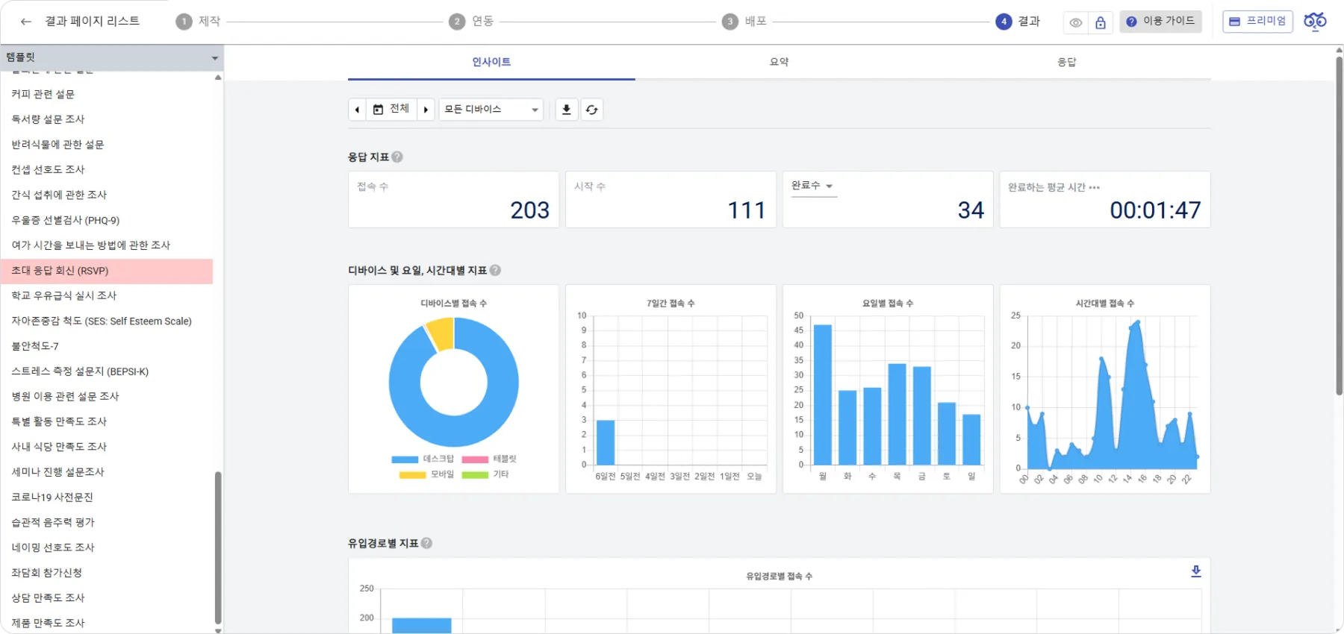This screenshot has width=1344, height=634.
Task: Click the 월 bar in 요일별 접속 수
Action: [823, 395]
